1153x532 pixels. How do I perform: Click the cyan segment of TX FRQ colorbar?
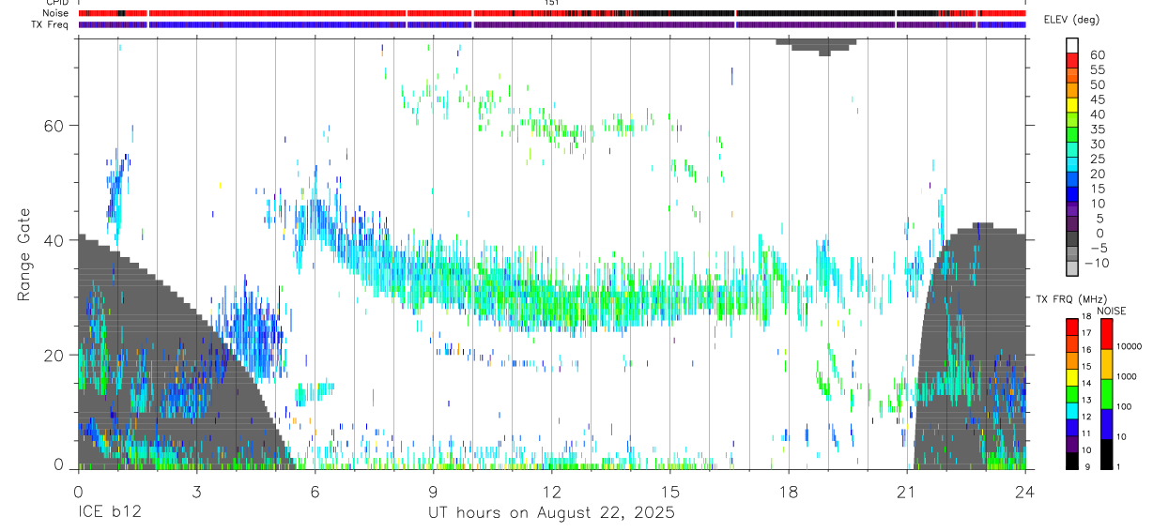(1072, 410)
